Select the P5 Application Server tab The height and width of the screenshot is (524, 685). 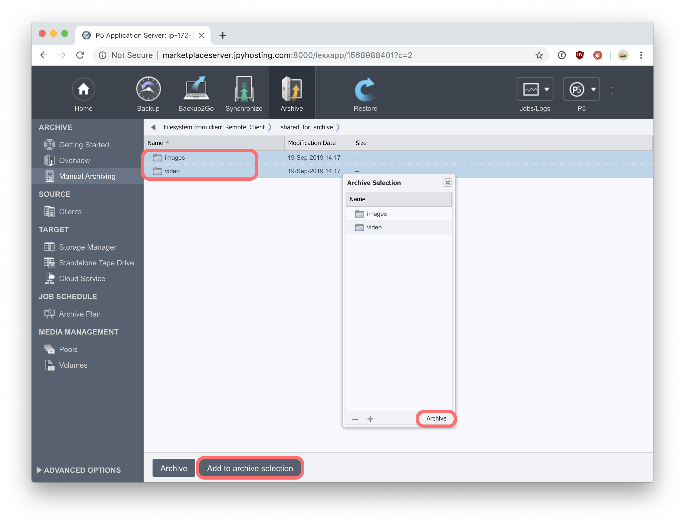[143, 35]
